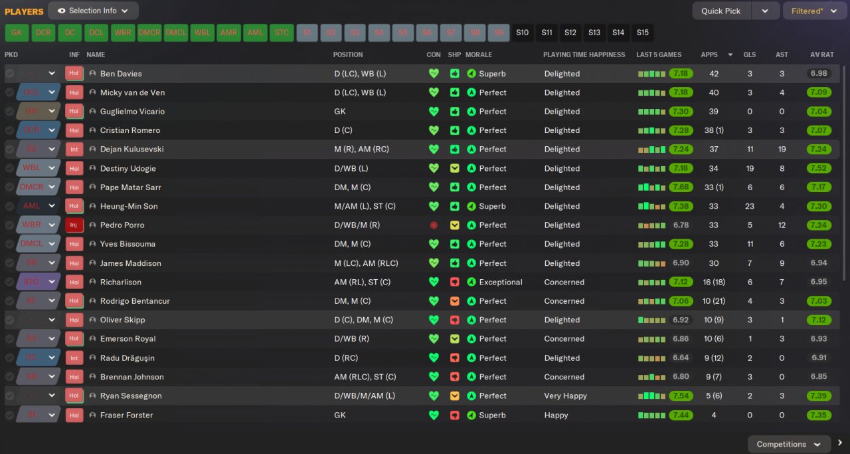Viewport: 850px width, 454px height.
Task: Click Brennan Johnson's Hol info icon
Action: click(x=74, y=376)
